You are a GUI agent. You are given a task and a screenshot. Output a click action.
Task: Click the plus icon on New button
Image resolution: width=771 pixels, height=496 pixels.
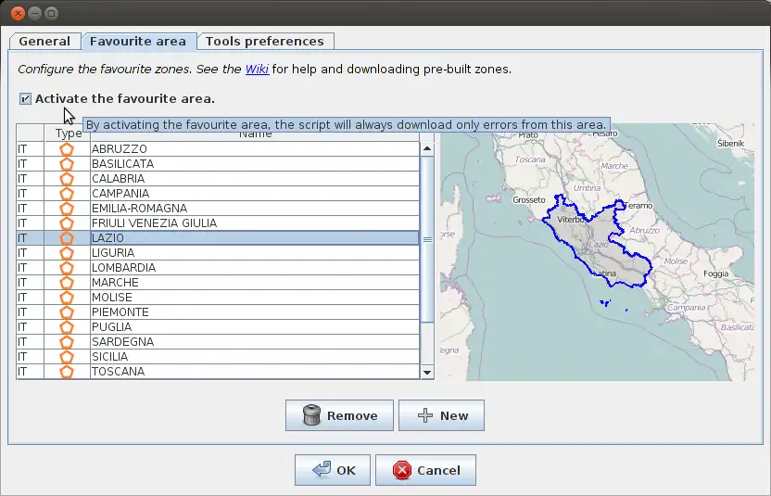(x=425, y=415)
